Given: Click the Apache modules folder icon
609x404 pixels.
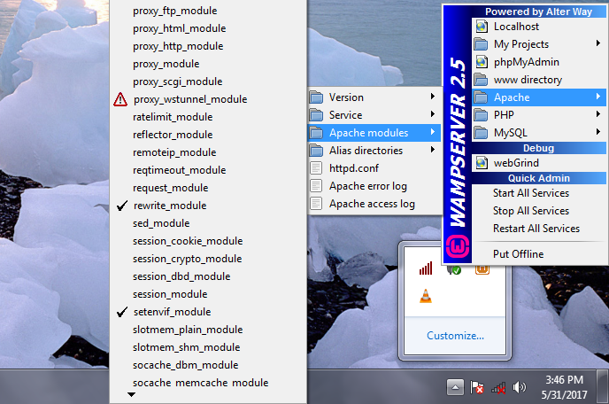Looking at the screenshot, I should click(316, 133).
